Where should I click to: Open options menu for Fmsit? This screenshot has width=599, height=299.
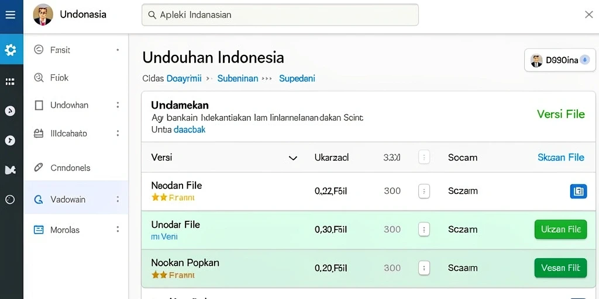point(118,50)
